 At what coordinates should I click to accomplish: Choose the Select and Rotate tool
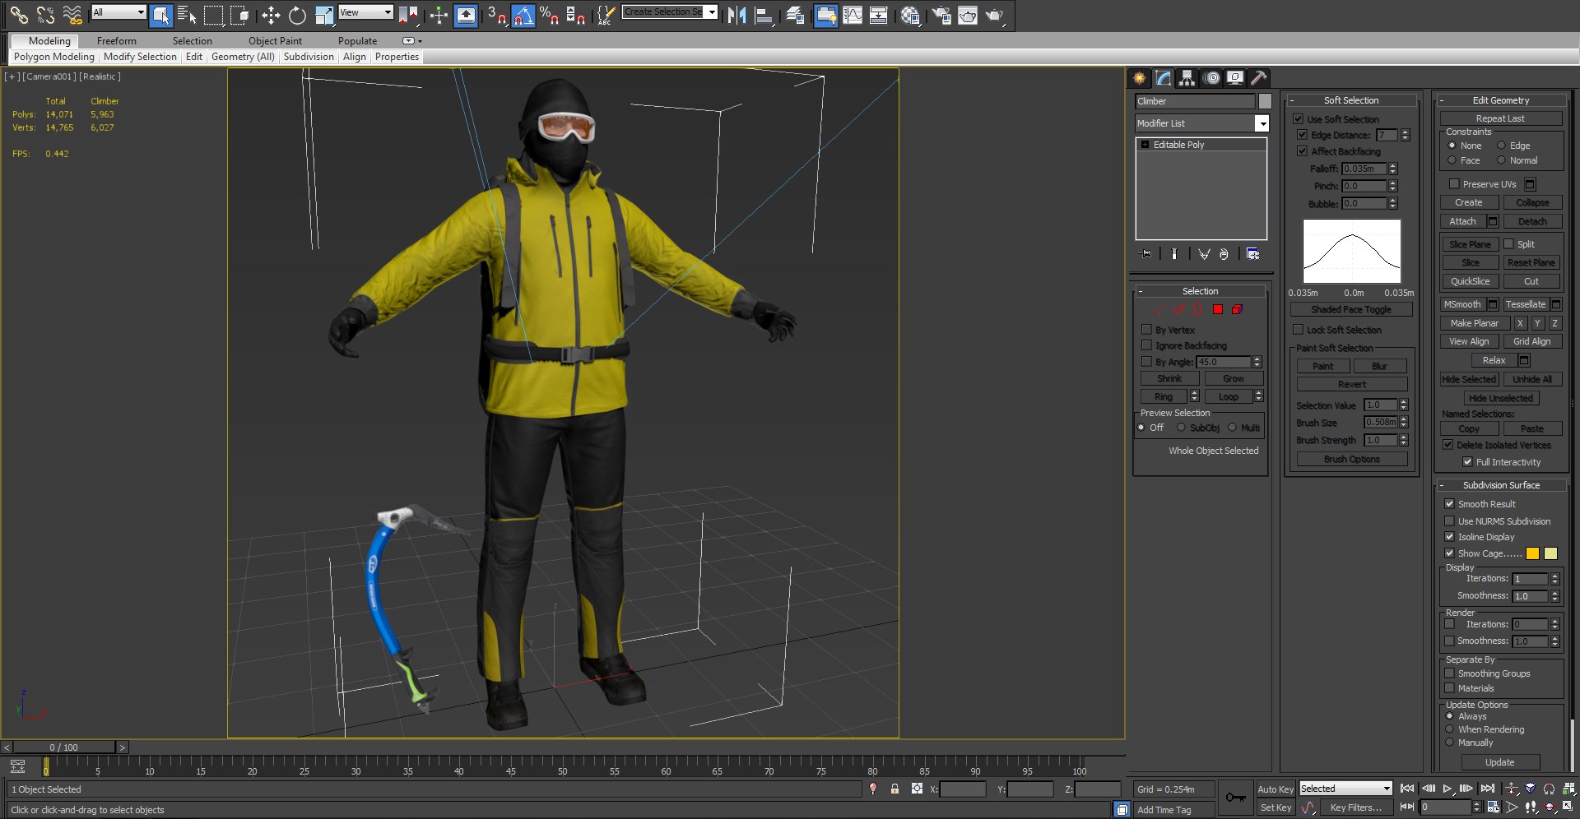[x=297, y=14]
